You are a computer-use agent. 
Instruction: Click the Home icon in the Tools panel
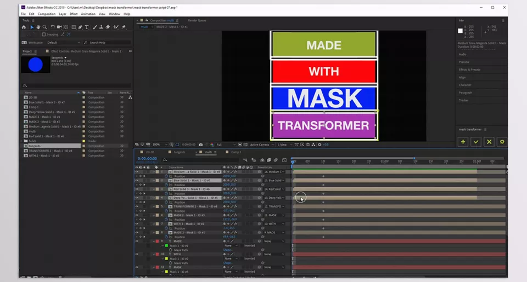[x=24, y=27]
